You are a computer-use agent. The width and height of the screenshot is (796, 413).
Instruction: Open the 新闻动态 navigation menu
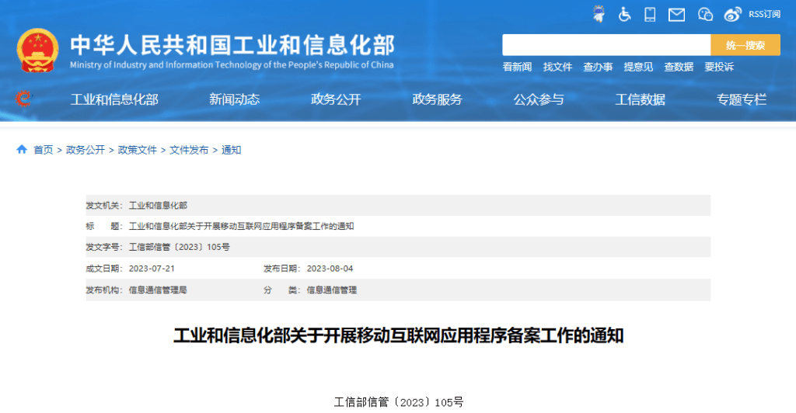[x=234, y=99]
